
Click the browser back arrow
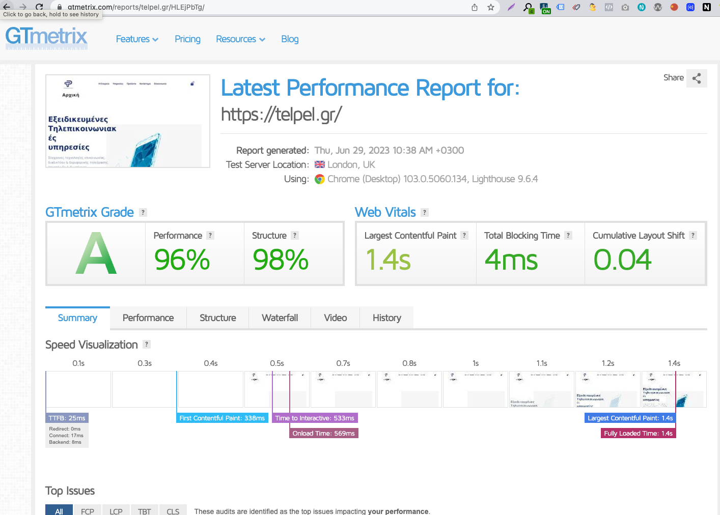(x=7, y=7)
